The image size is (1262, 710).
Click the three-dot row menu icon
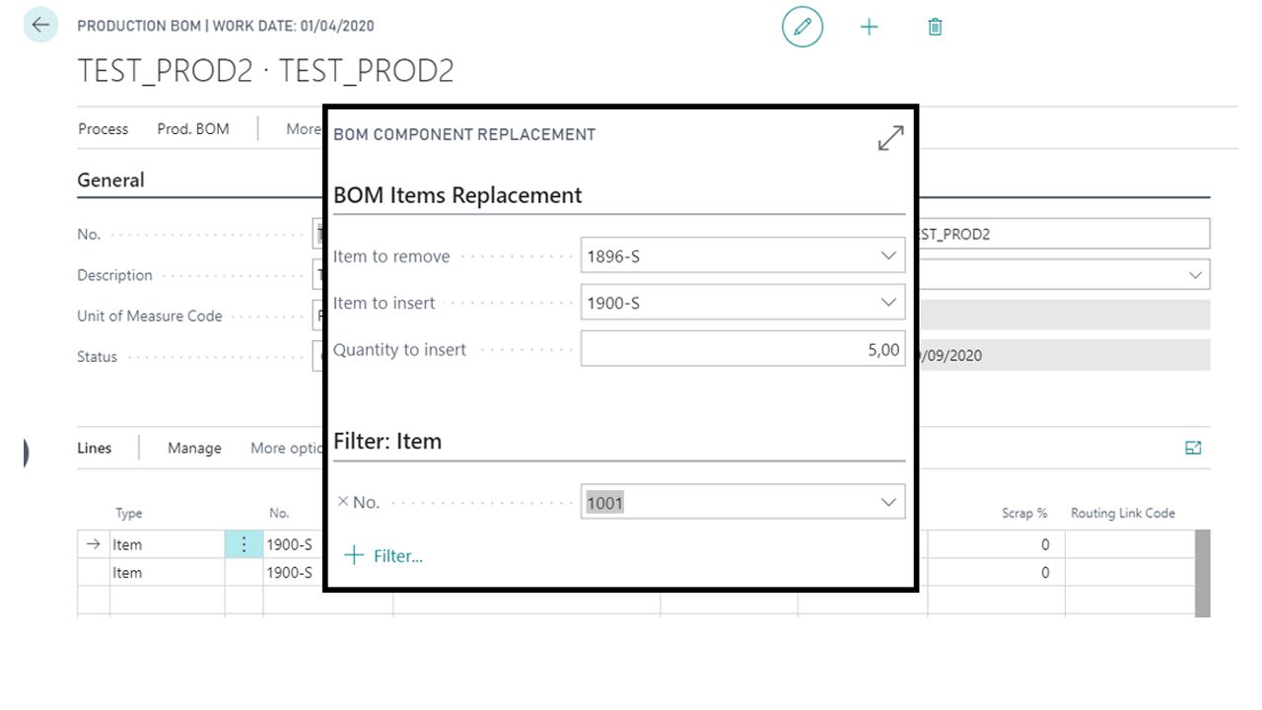tap(244, 544)
